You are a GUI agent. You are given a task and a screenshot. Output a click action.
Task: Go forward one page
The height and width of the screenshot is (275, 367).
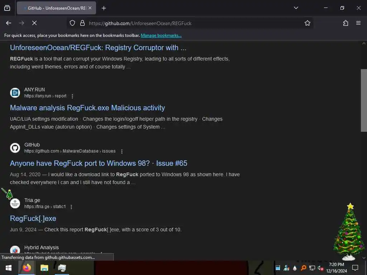click(x=22, y=23)
